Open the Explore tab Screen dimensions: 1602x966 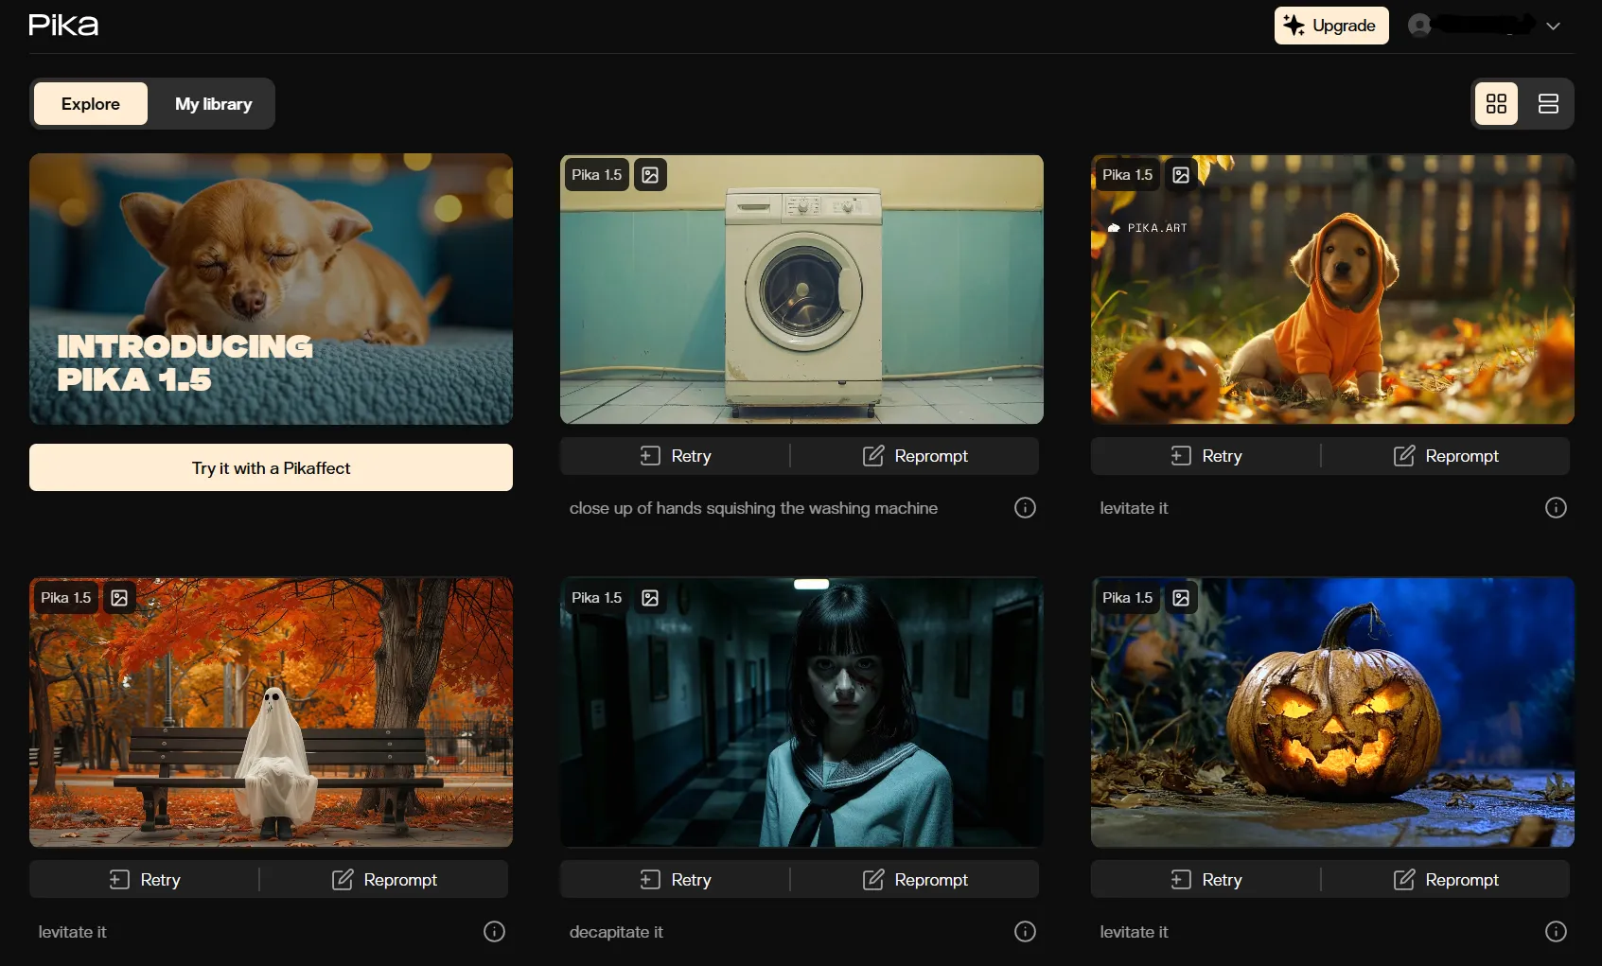click(x=91, y=104)
